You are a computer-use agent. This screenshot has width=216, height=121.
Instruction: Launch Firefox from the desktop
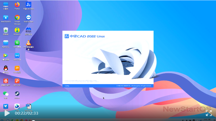point(17,6)
